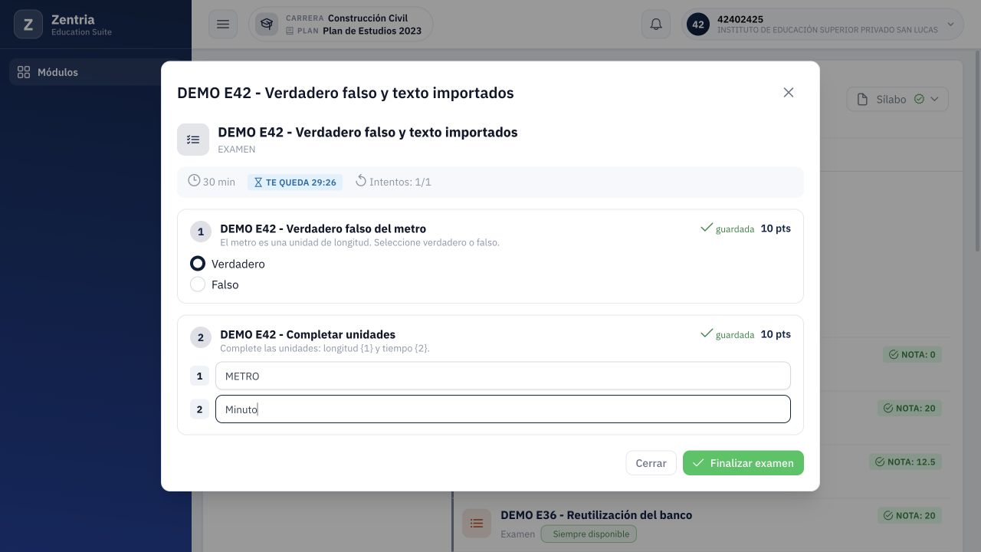Click the Minuto answer input field
Image resolution: width=981 pixels, height=552 pixels.
tap(503, 409)
